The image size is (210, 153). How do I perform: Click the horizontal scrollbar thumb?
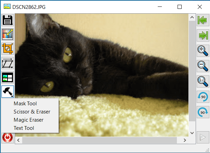99,140
